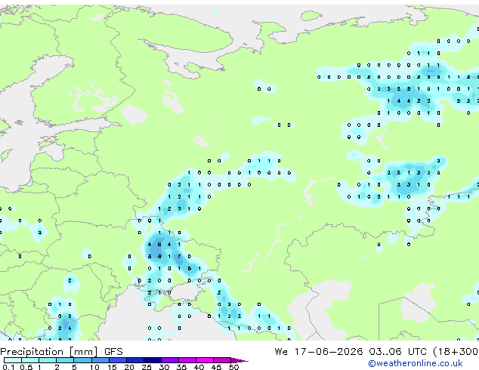Click the '0.5' legend scale label
479x370 pixels.
pos(26,367)
